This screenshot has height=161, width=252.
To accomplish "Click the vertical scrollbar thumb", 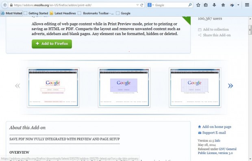I will pyautogui.click(x=250, y=30).
